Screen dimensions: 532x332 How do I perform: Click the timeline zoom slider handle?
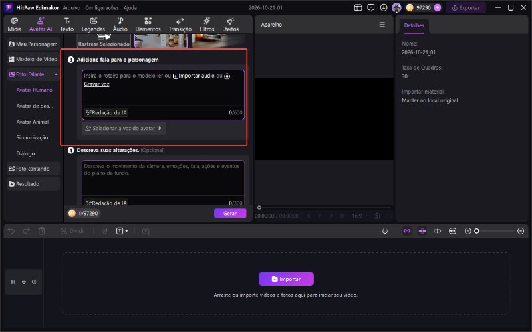[x=477, y=231]
